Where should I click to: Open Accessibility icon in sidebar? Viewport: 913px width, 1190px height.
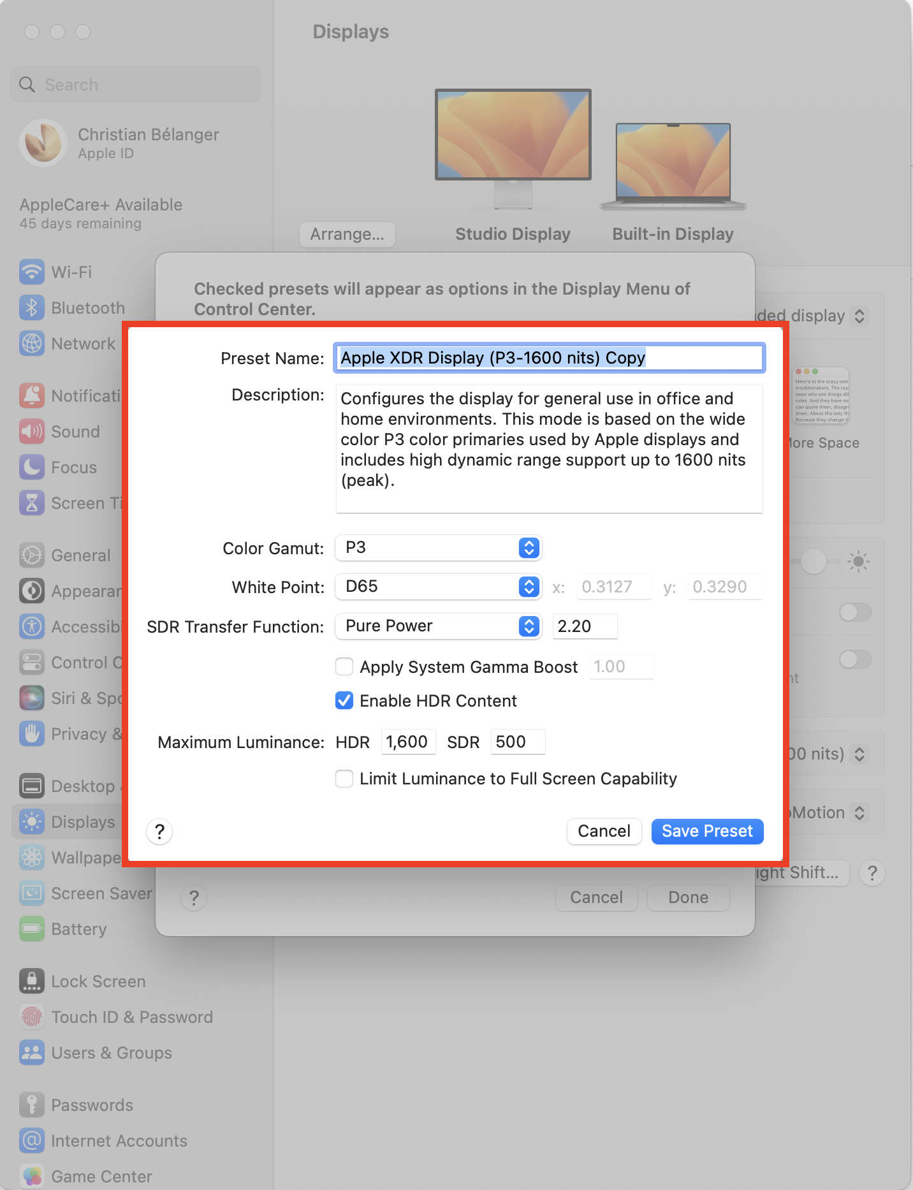tap(32, 626)
